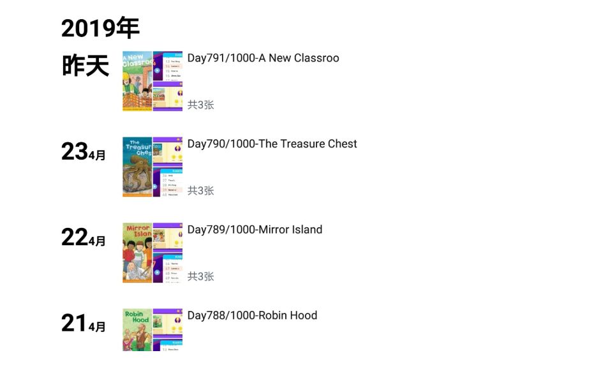Open post Day789/1000-Mirror Island
This screenshot has width=592, height=369.
pyautogui.click(x=255, y=230)
